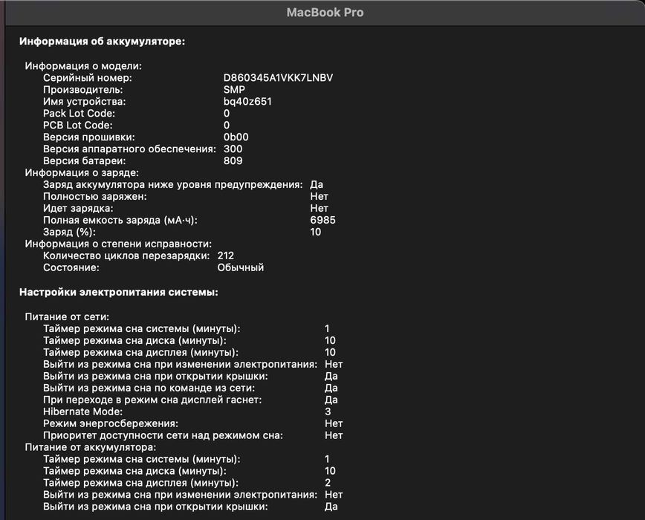
Task: Click serial number value D860345A1VKK7LNBV
Action: (278, 78)
